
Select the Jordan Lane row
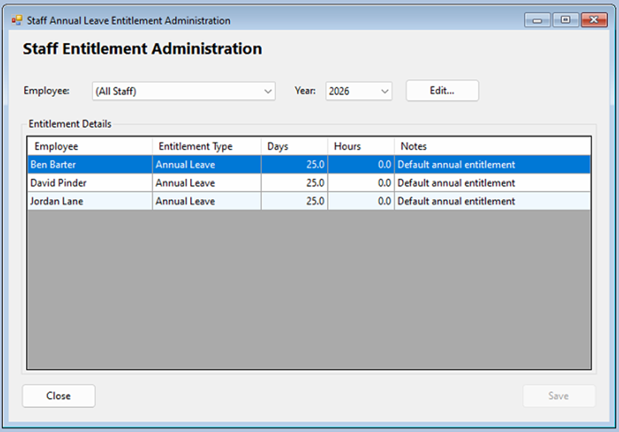click(x=309, y=201)
